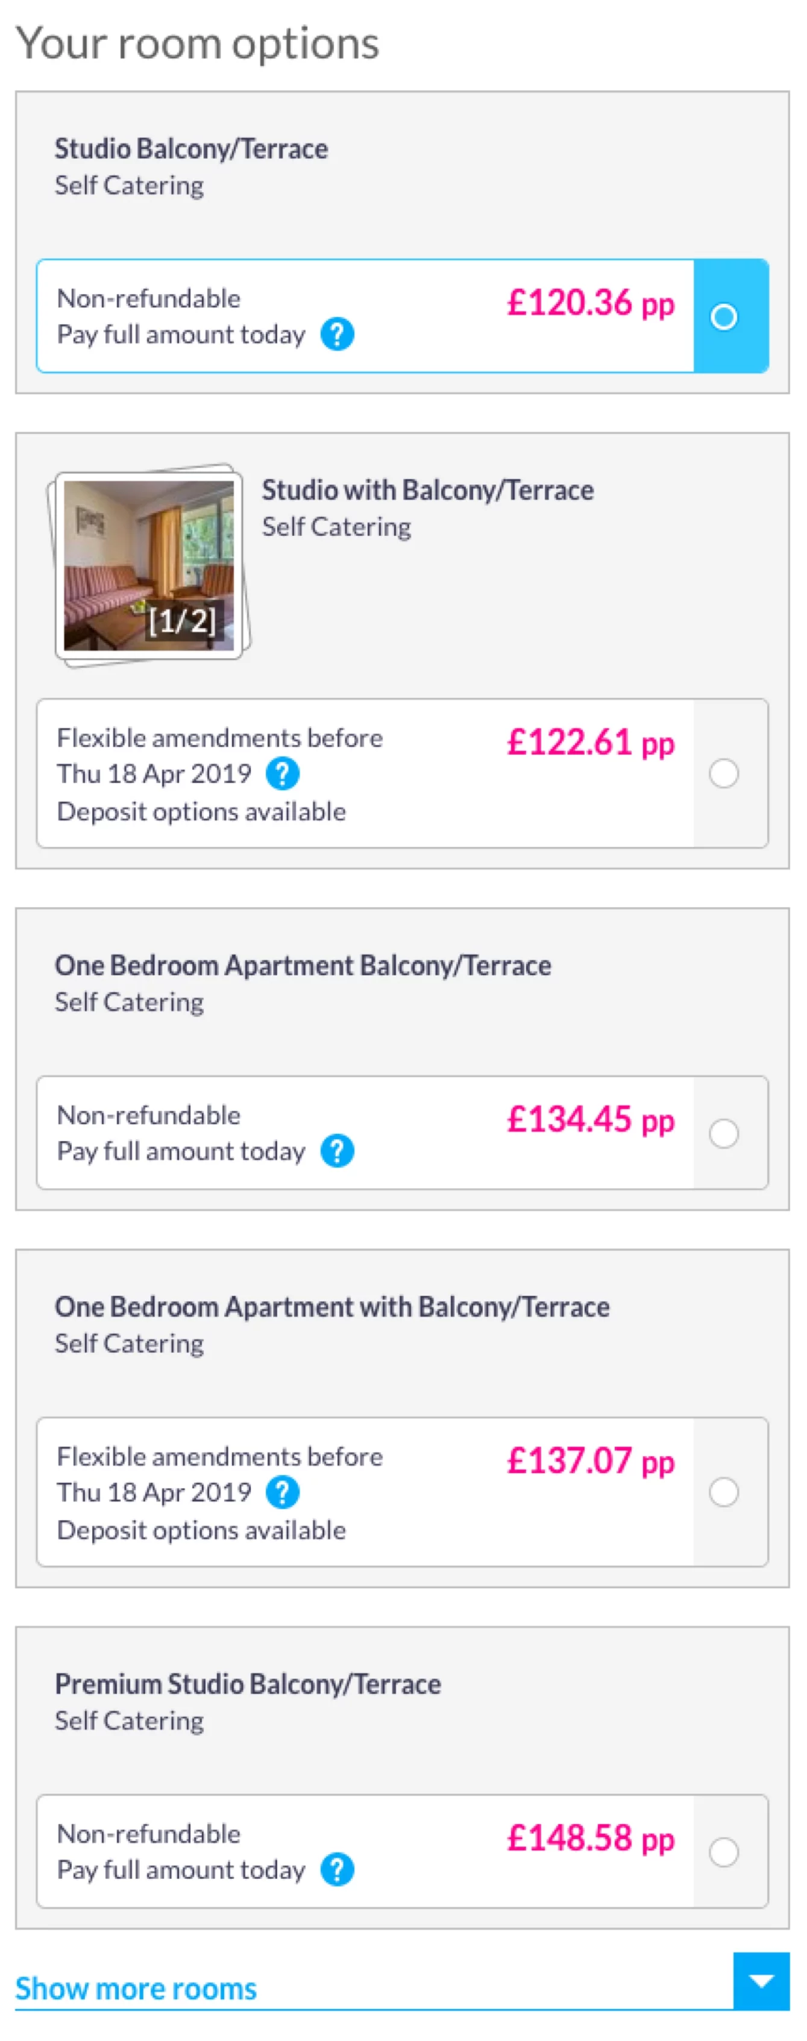Expand more rooms with the blue arrow button

click(x=760, y=1981)
